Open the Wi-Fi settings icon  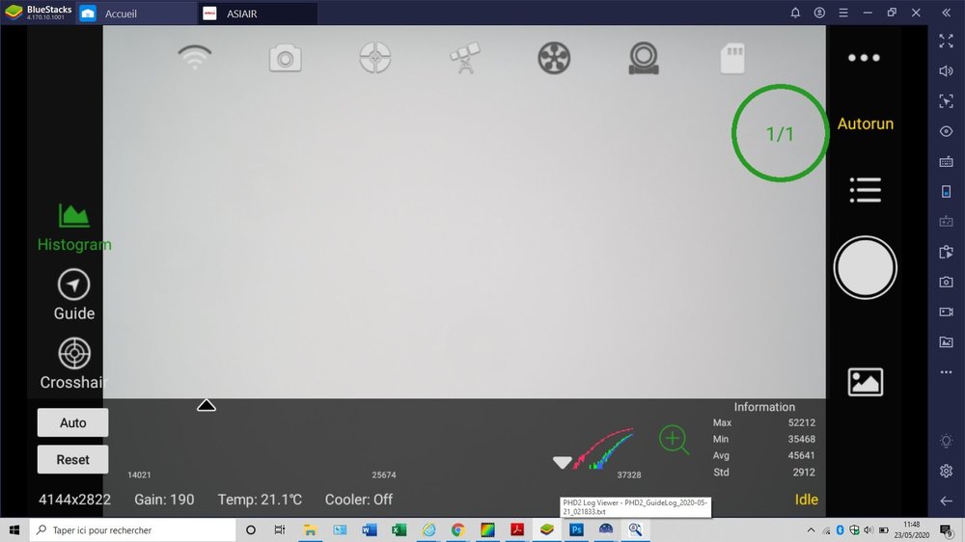(x=195, y=58)
